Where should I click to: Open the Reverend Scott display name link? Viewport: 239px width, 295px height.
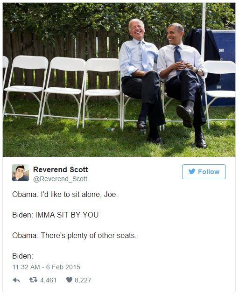point(60,169)
